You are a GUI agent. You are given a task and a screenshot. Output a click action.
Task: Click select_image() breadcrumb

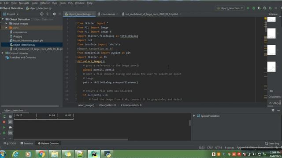pyautogui.click(x=86, y=105)
